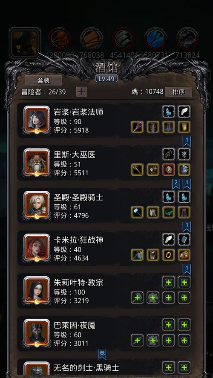This screenshot has width=213, height=378.
Task: Click the tavern-keeper avatar at top left
Action: point(25,43)
